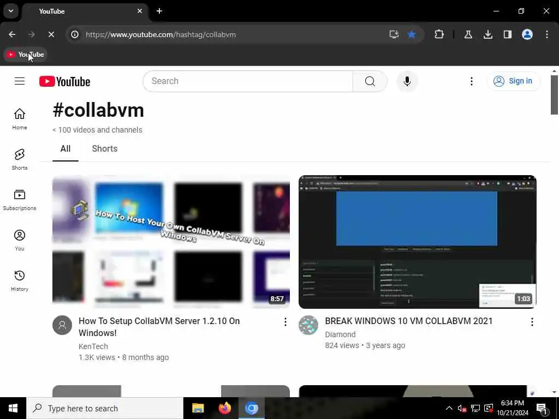Click the scrollbar down arrow
The image size is (559, 419).
(554, 392)
